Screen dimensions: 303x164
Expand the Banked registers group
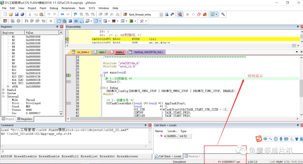(3, 90)
